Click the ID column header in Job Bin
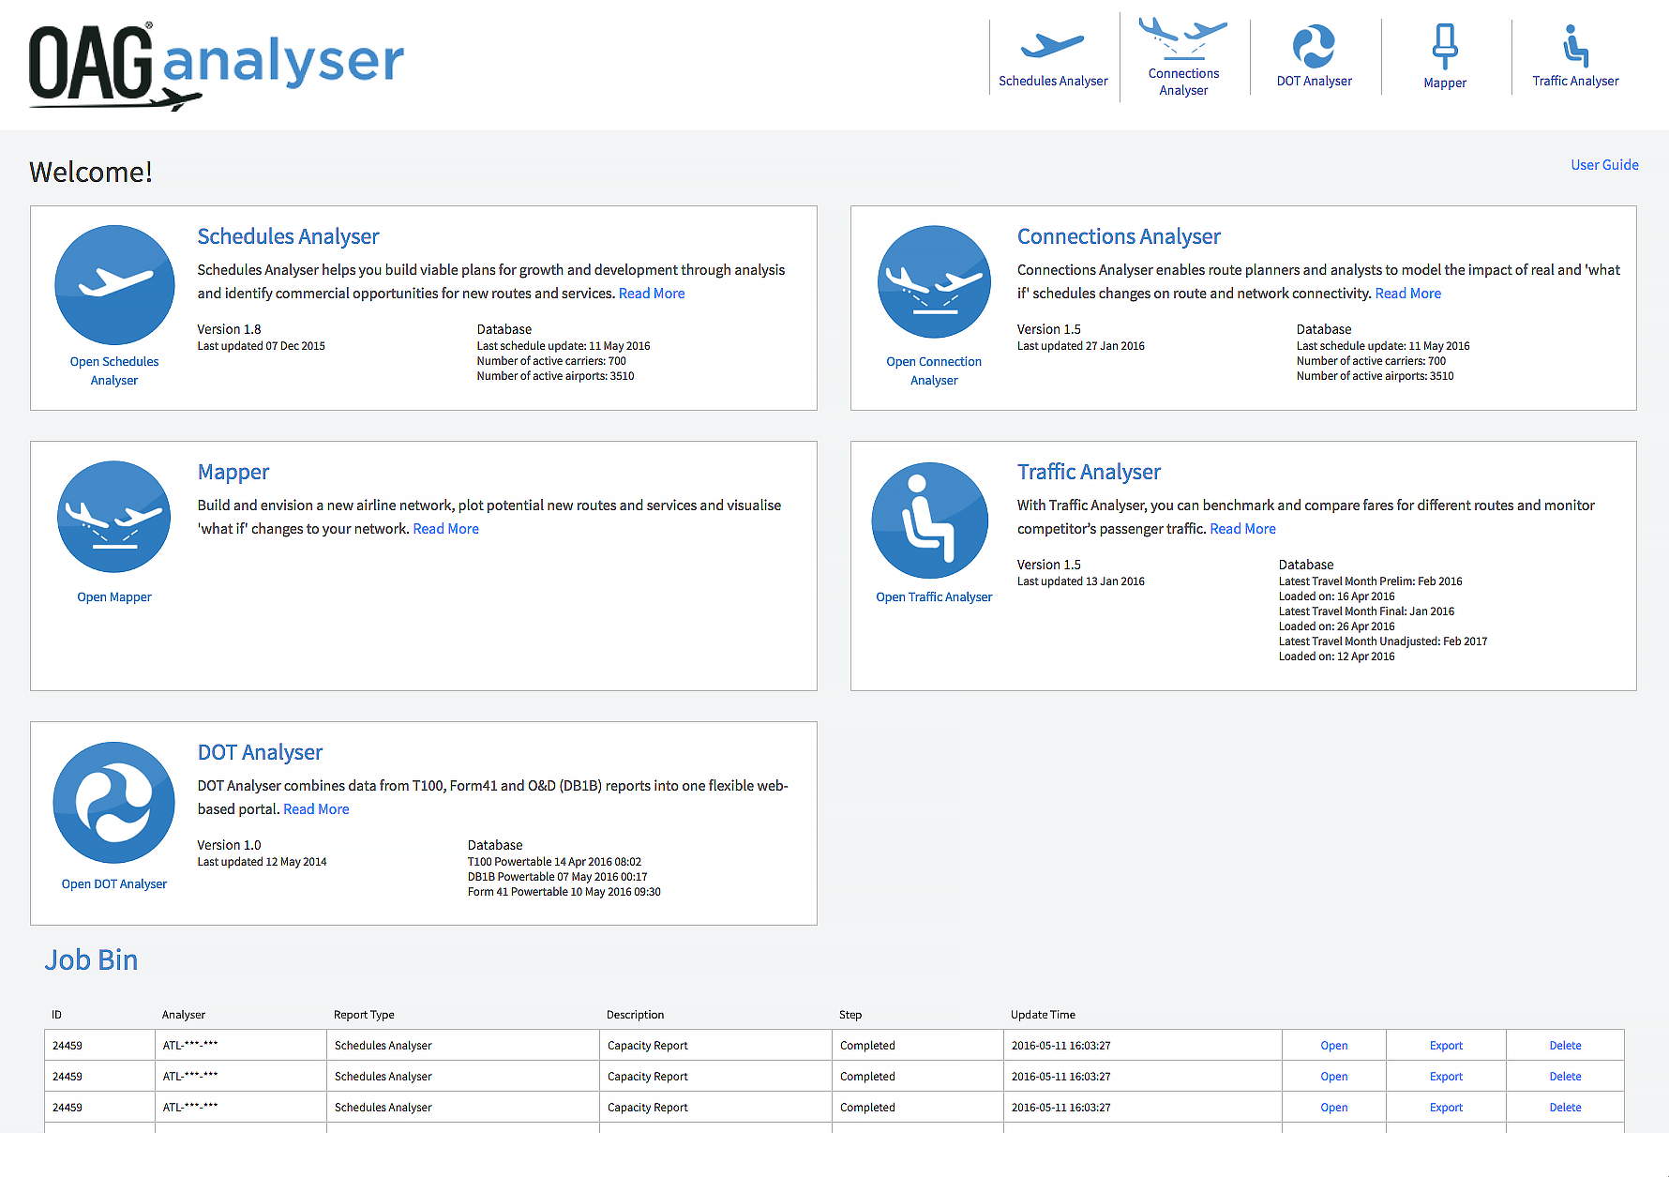Screen dimensions: 1669x1177 tap(56, 1015)
